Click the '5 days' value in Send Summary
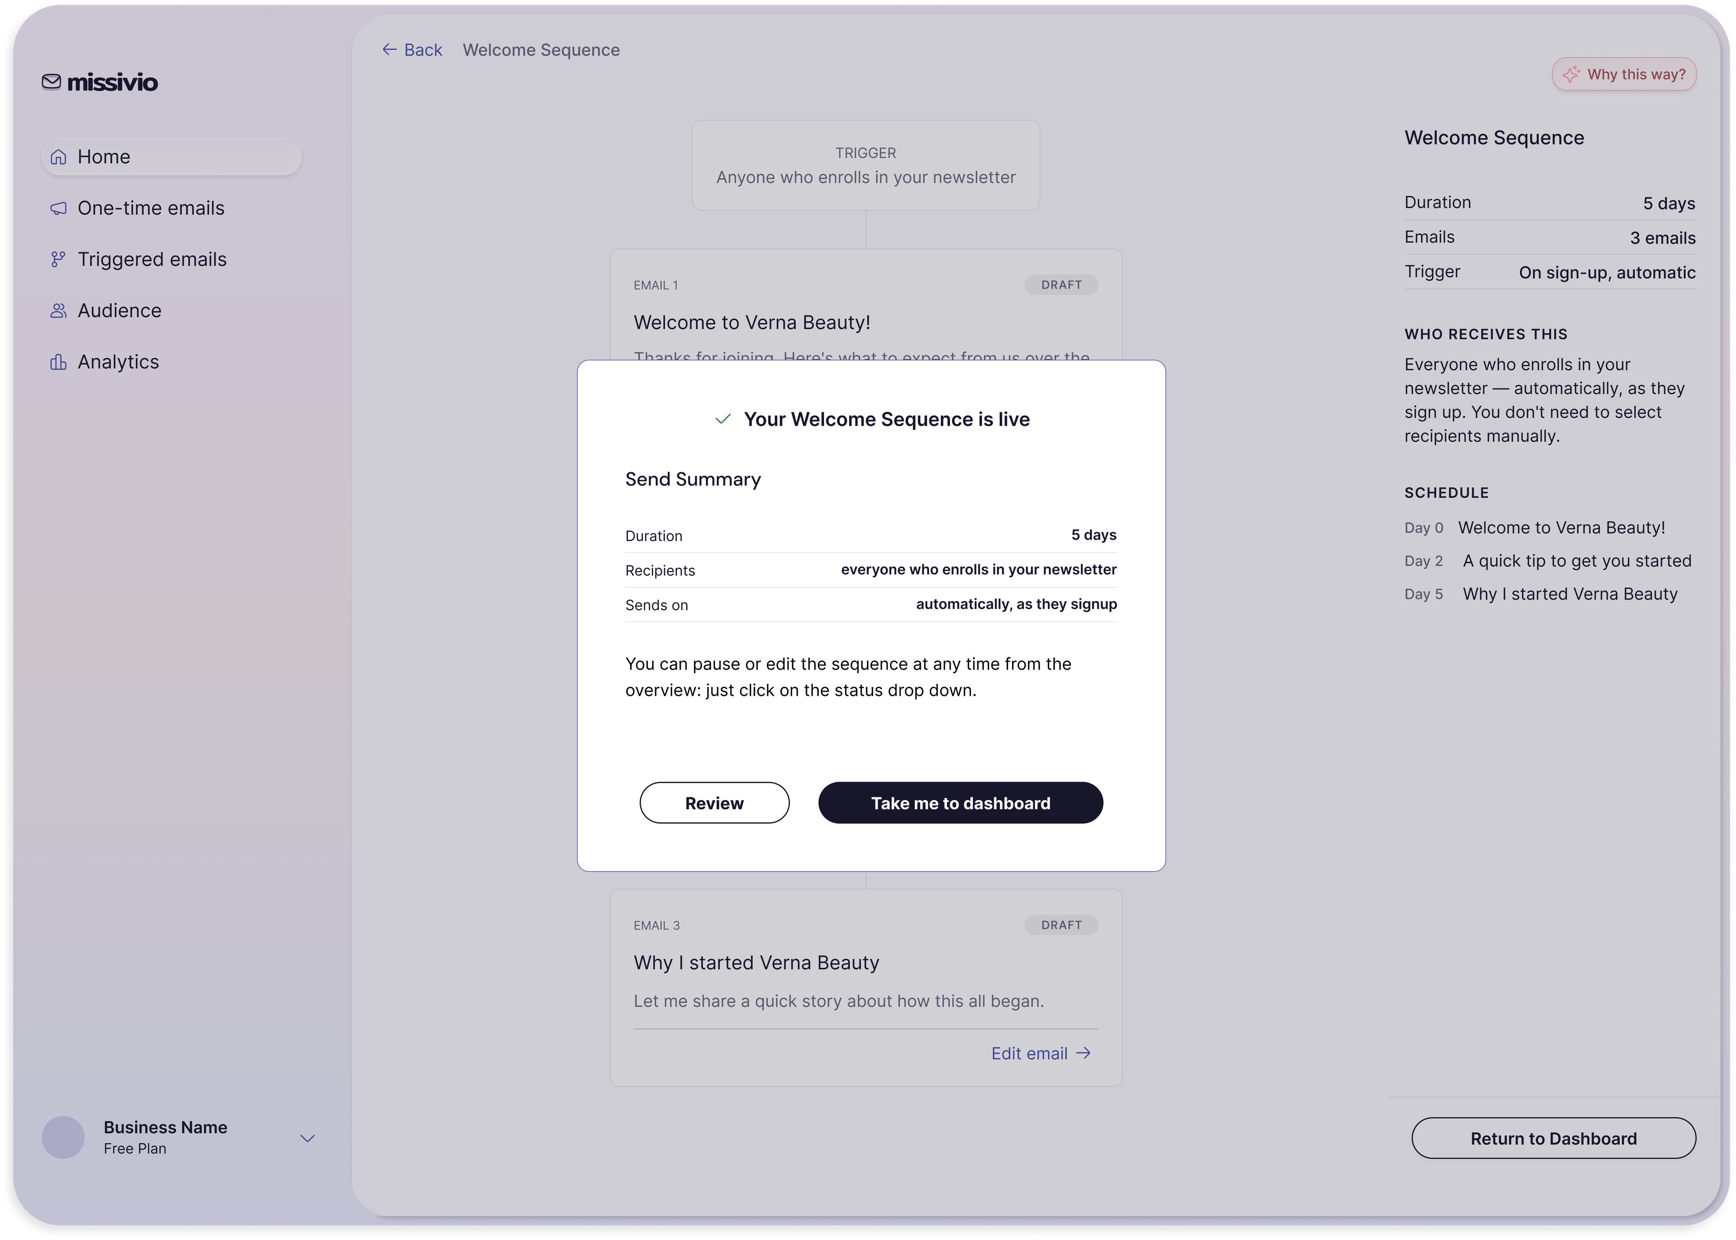 click(x=1094, y=534)
